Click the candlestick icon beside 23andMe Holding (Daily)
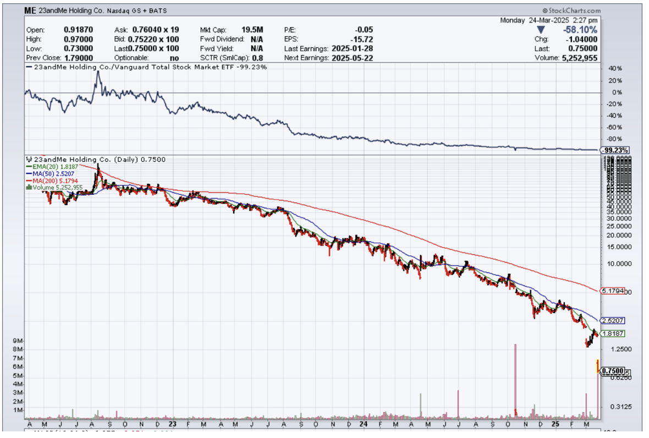 [30, 160]
